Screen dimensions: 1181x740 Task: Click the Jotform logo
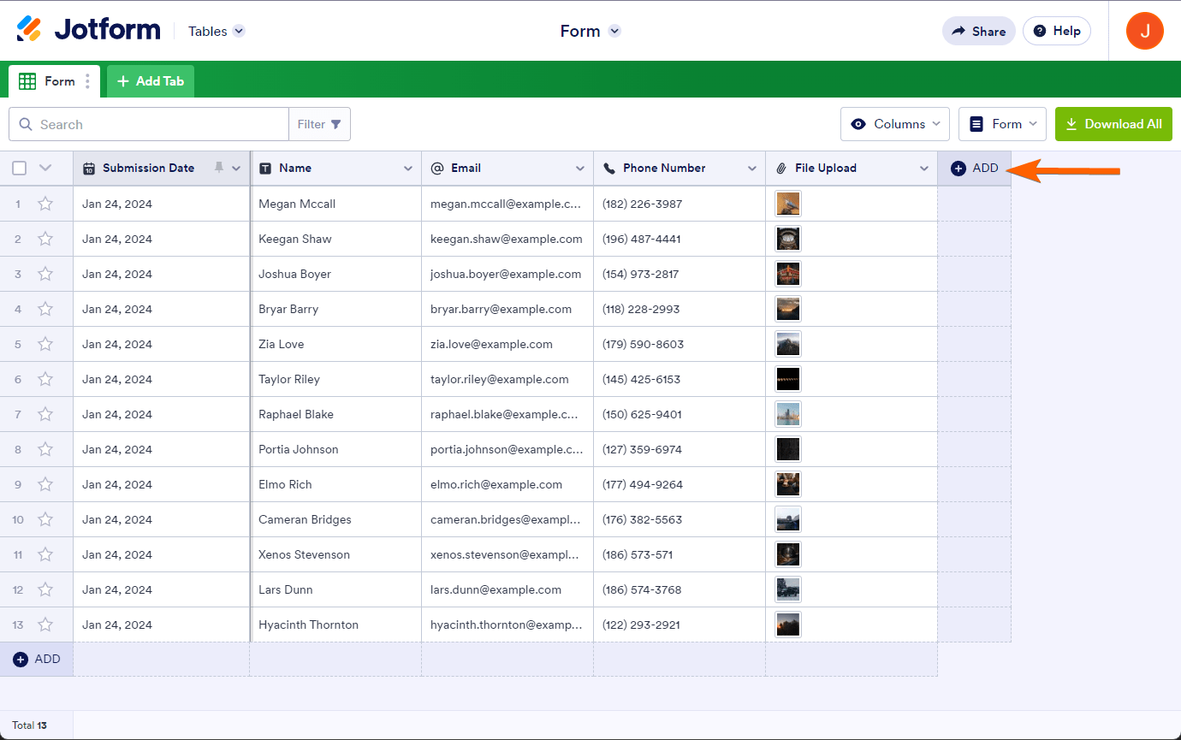click(x=88, y=30)
